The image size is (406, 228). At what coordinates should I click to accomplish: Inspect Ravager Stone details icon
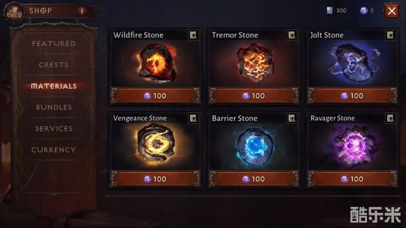tap(390, 118)
